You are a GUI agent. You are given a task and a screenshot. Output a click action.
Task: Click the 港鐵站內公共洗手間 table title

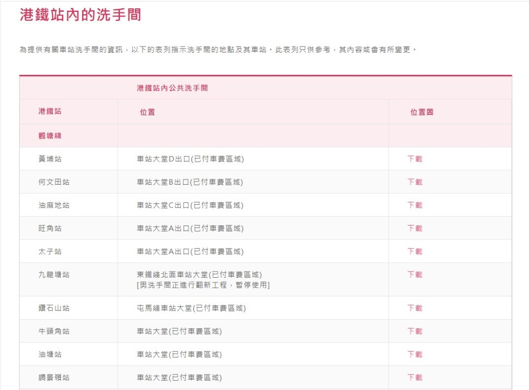coord(172,88)
